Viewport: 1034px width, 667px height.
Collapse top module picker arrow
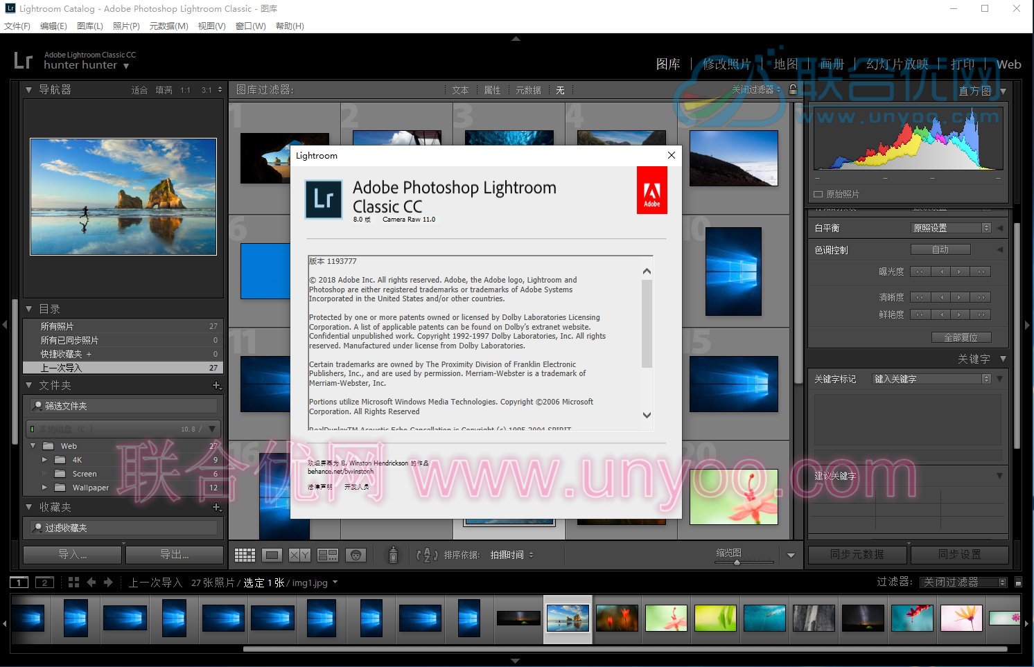point(516,39)
